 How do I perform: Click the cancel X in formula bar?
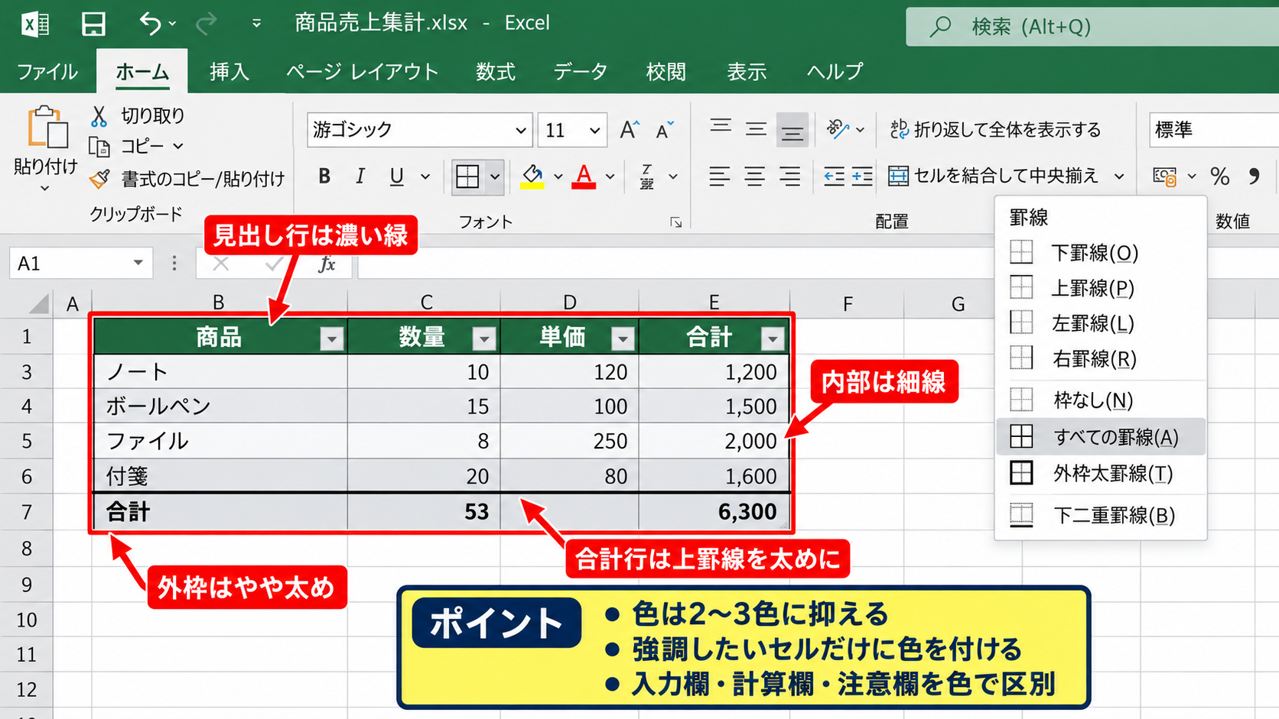pos(221,264)
